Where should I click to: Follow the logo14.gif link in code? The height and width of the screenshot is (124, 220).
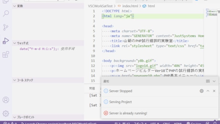[x=146, y=66]
